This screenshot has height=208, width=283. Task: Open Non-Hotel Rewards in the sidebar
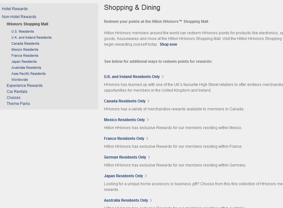tap(19, 17)
